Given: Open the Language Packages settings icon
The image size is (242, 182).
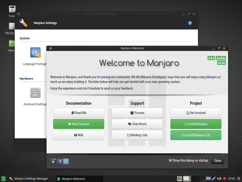Looking at the screenshot, I should 35,52.
